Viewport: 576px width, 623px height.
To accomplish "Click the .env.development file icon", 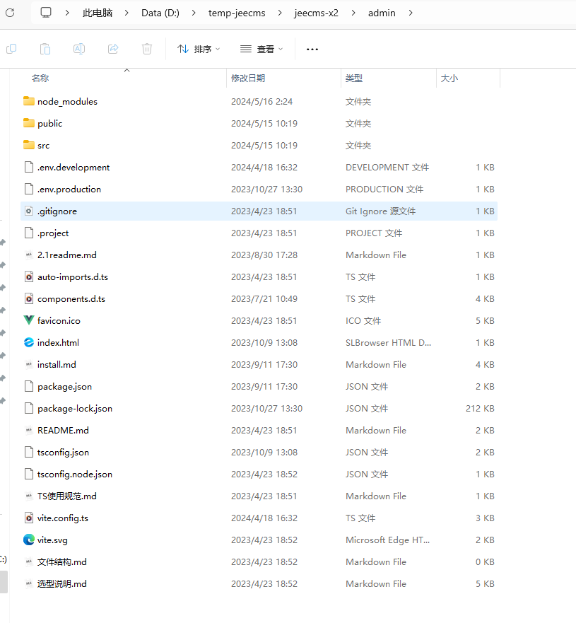I will point(28,168).
